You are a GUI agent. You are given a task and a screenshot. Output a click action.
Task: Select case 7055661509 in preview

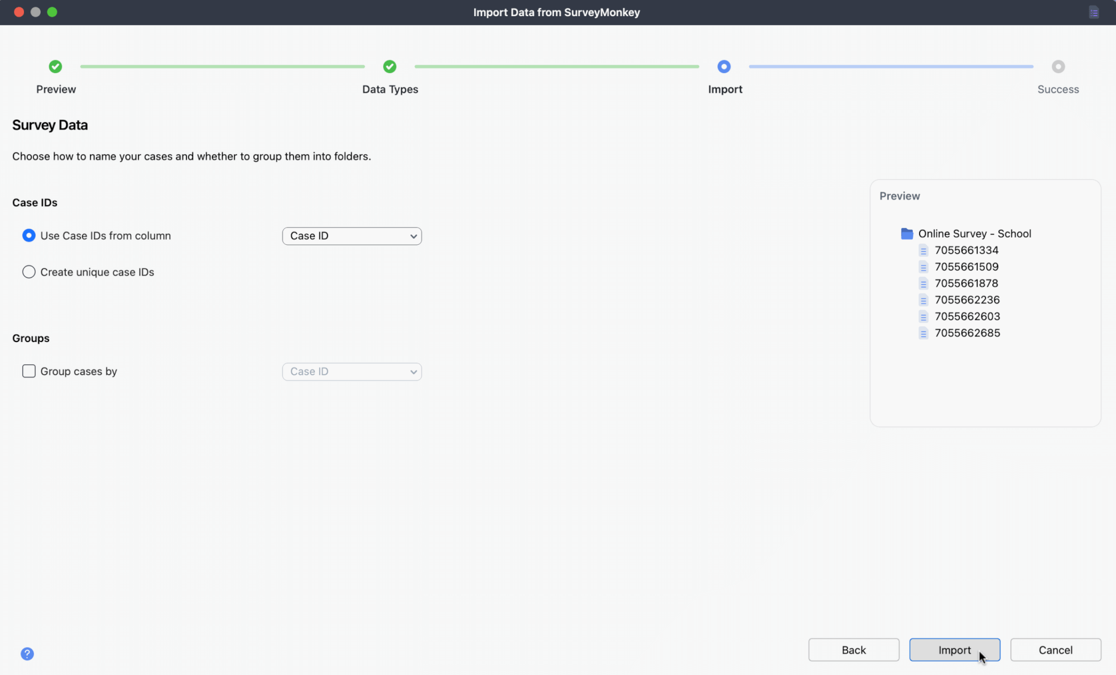966,267
